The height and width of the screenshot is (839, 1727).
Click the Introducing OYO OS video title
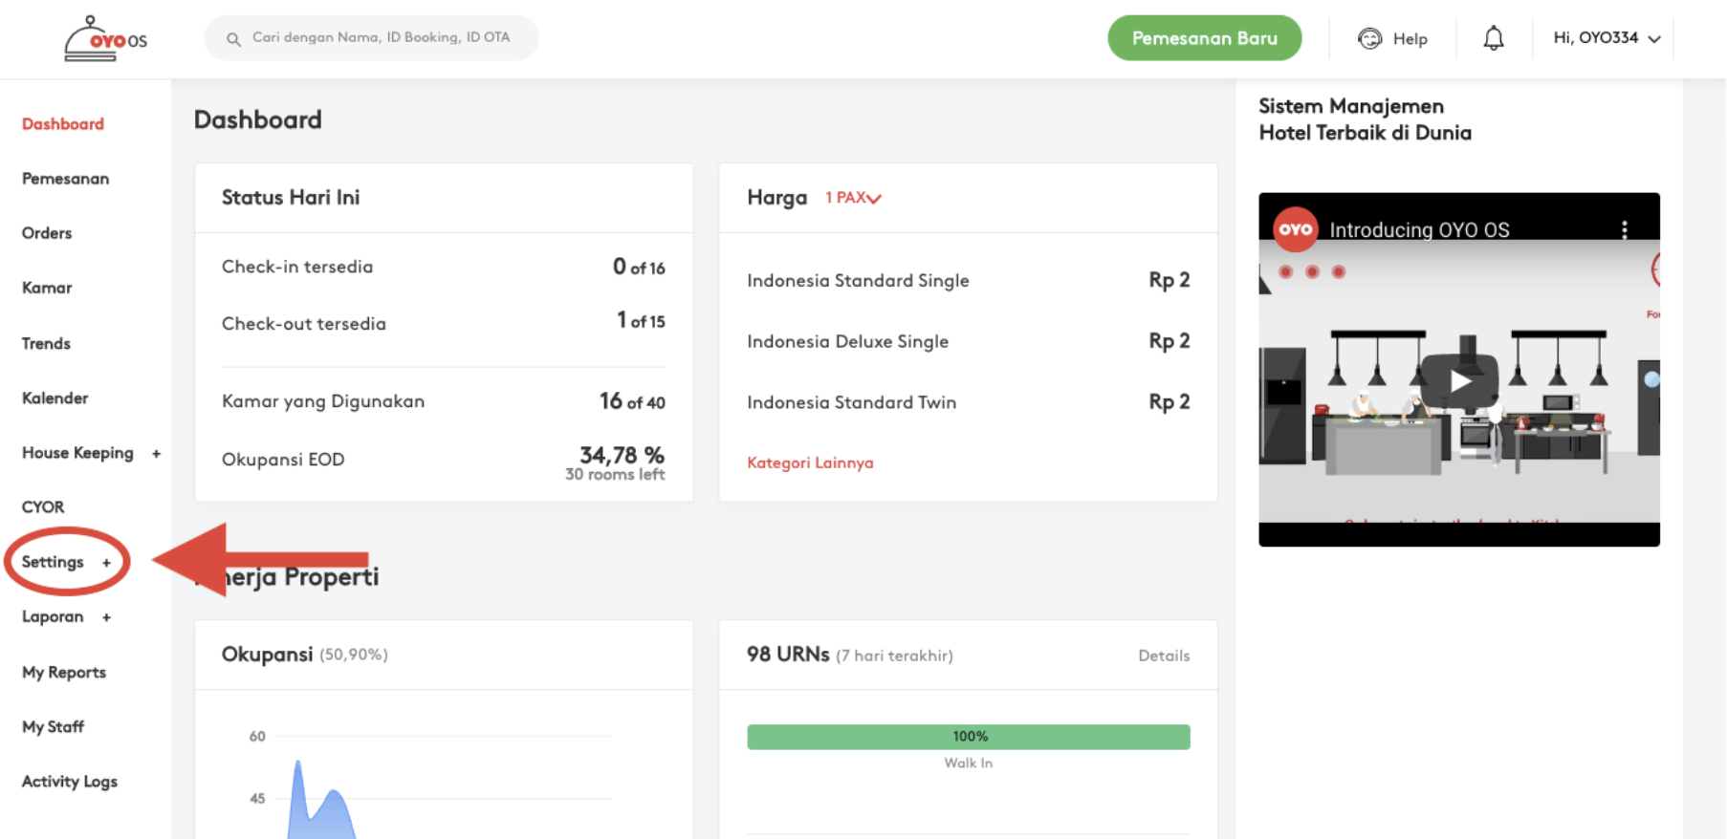(x=1419, y=230)
